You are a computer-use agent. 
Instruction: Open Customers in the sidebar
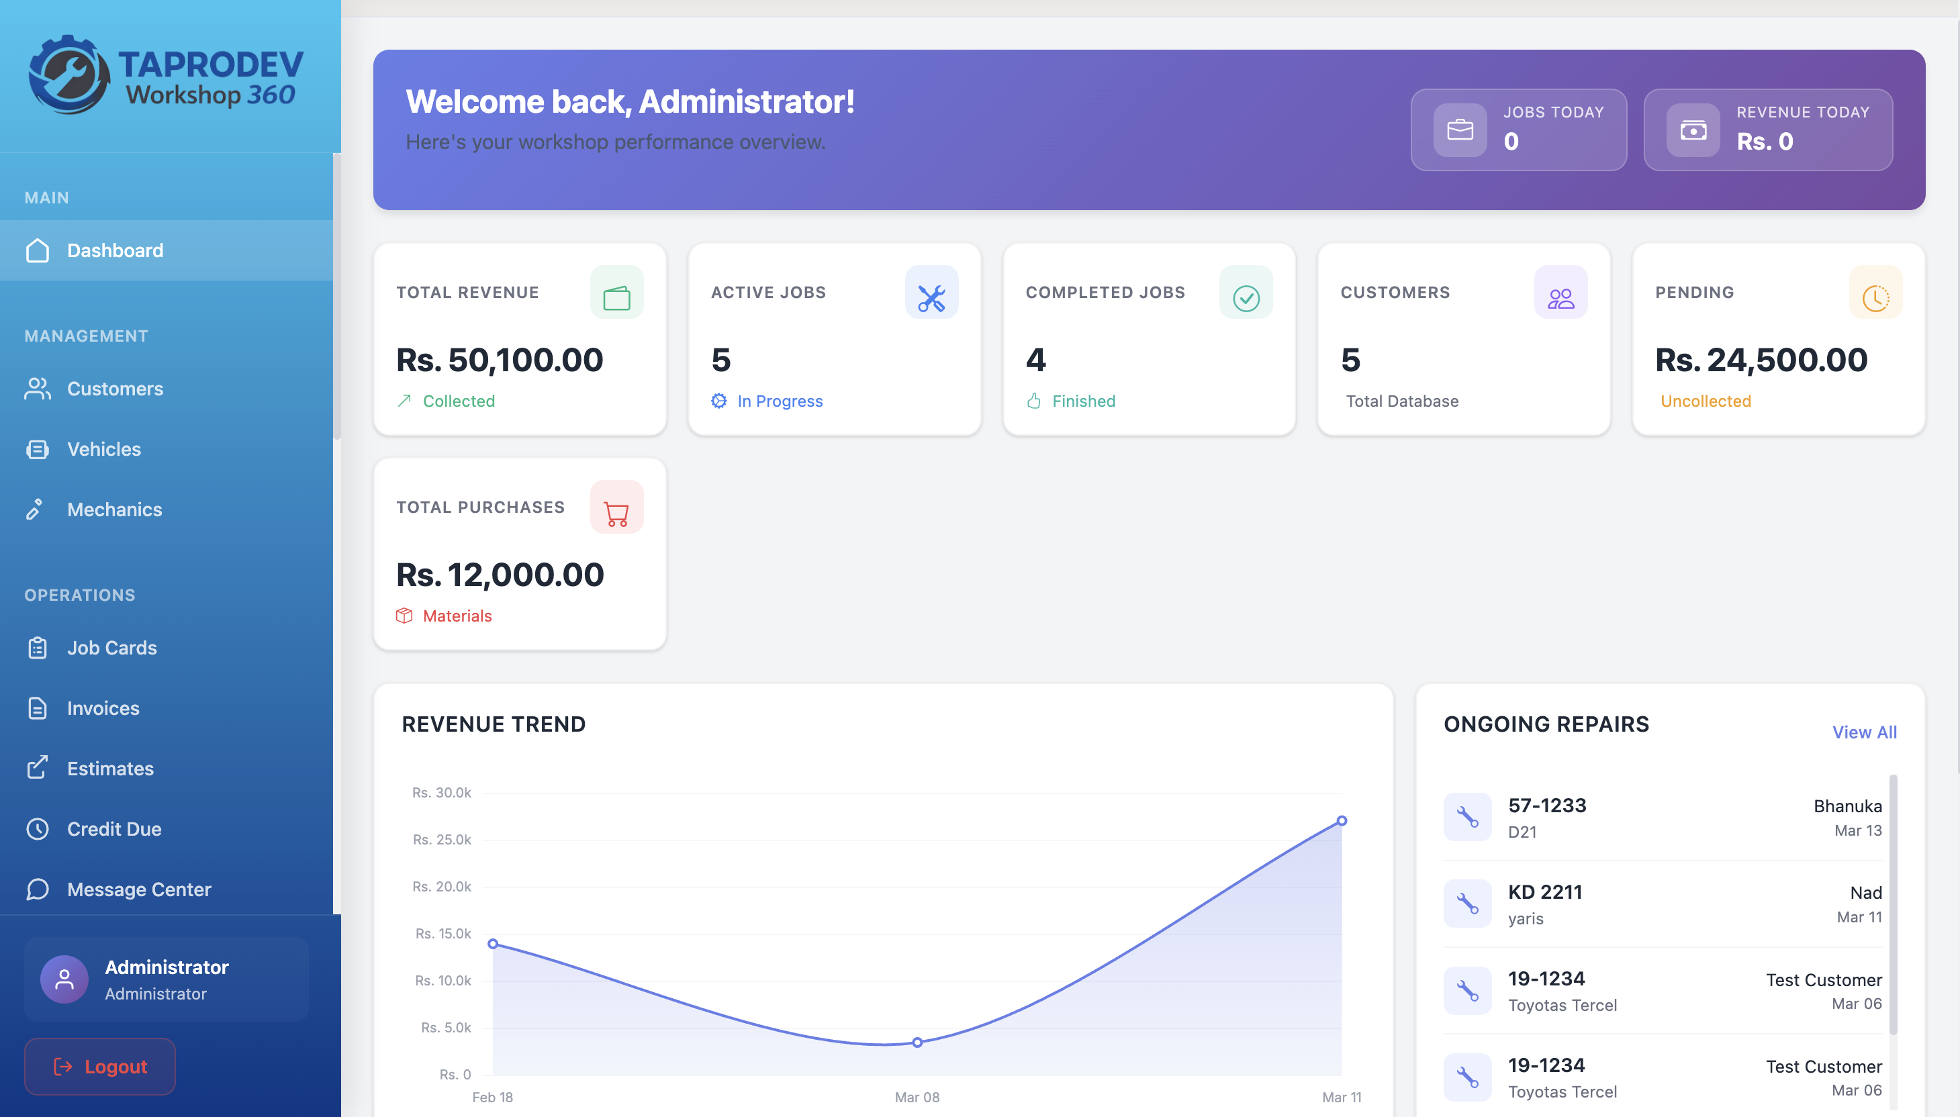click(115, 389)
